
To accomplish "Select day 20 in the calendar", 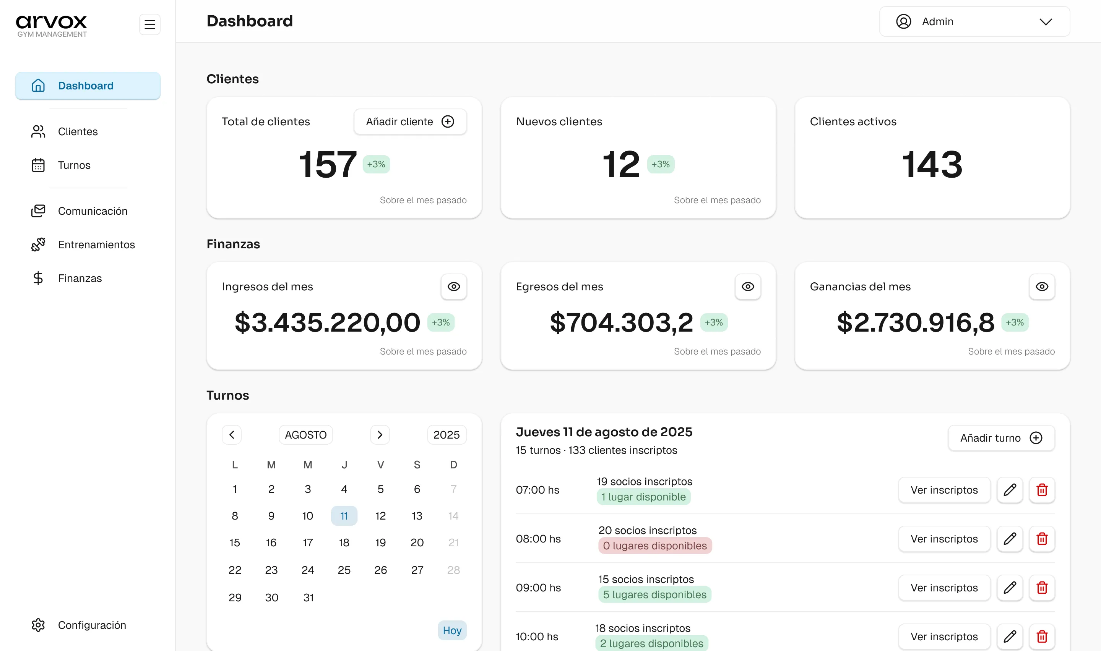I will click(417, 542).
